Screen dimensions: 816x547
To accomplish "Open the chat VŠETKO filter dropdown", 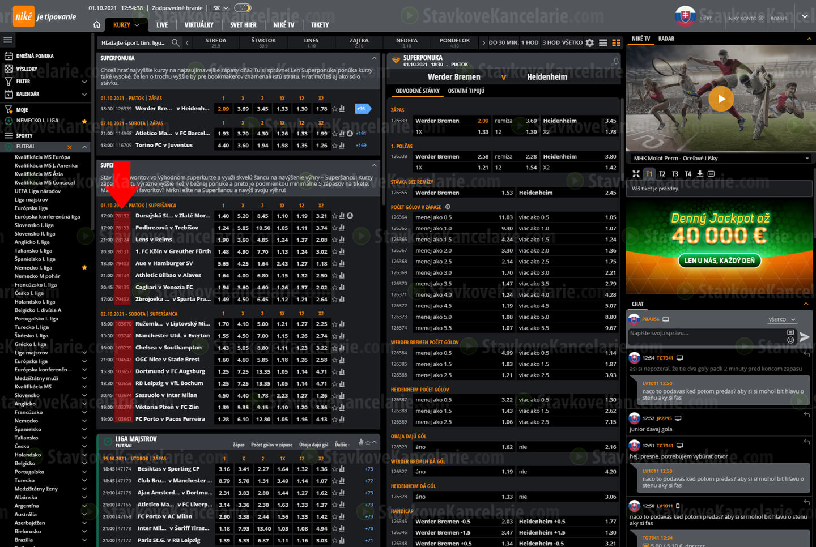I will point(782,319).
